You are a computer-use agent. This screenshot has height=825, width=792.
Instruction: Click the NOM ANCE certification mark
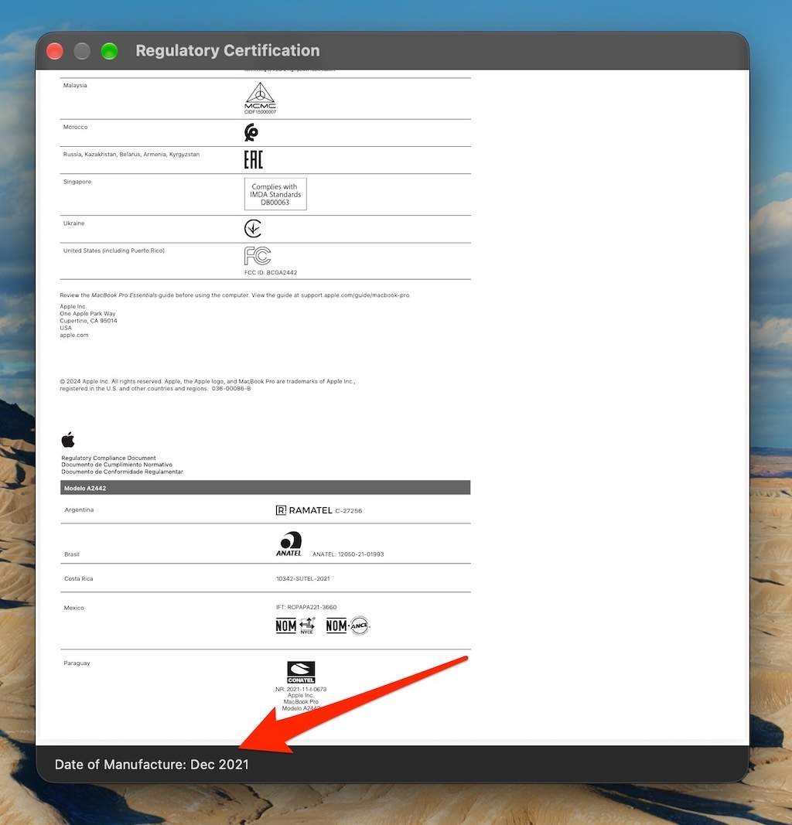[x=348, y=626]
